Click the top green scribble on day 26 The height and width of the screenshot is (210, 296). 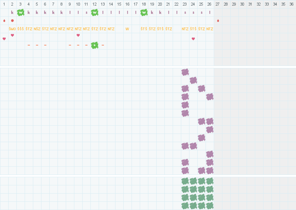[x=210, y=181]
